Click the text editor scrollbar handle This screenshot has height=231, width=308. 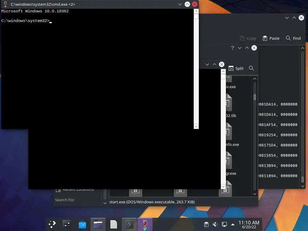point(303,179)
